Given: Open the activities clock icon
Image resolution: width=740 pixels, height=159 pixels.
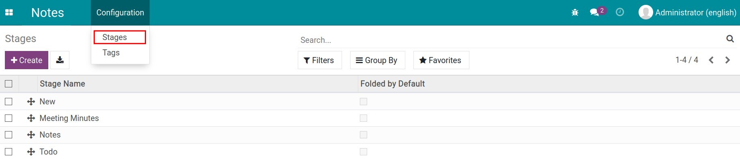Looking at the screenshot, I should pyautogui.click(x=620, y=12).
